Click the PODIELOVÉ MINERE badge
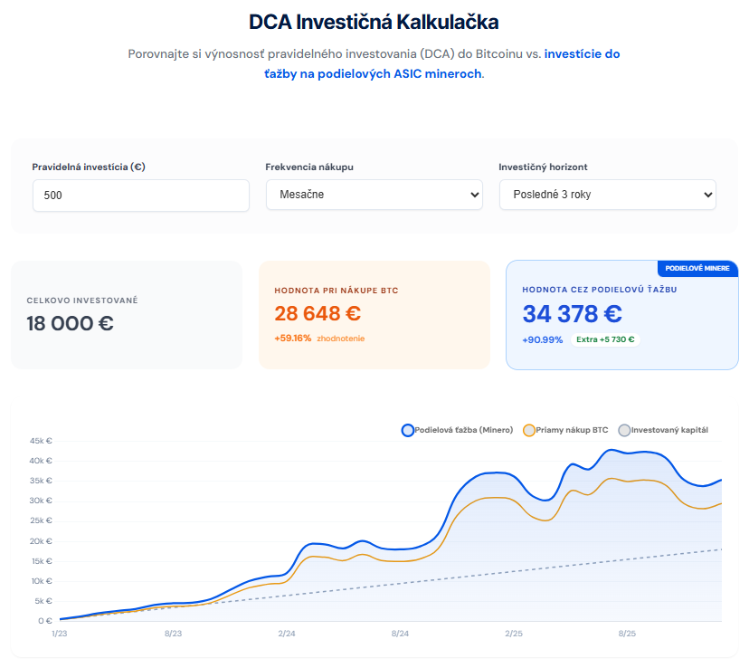 point(698,269)
